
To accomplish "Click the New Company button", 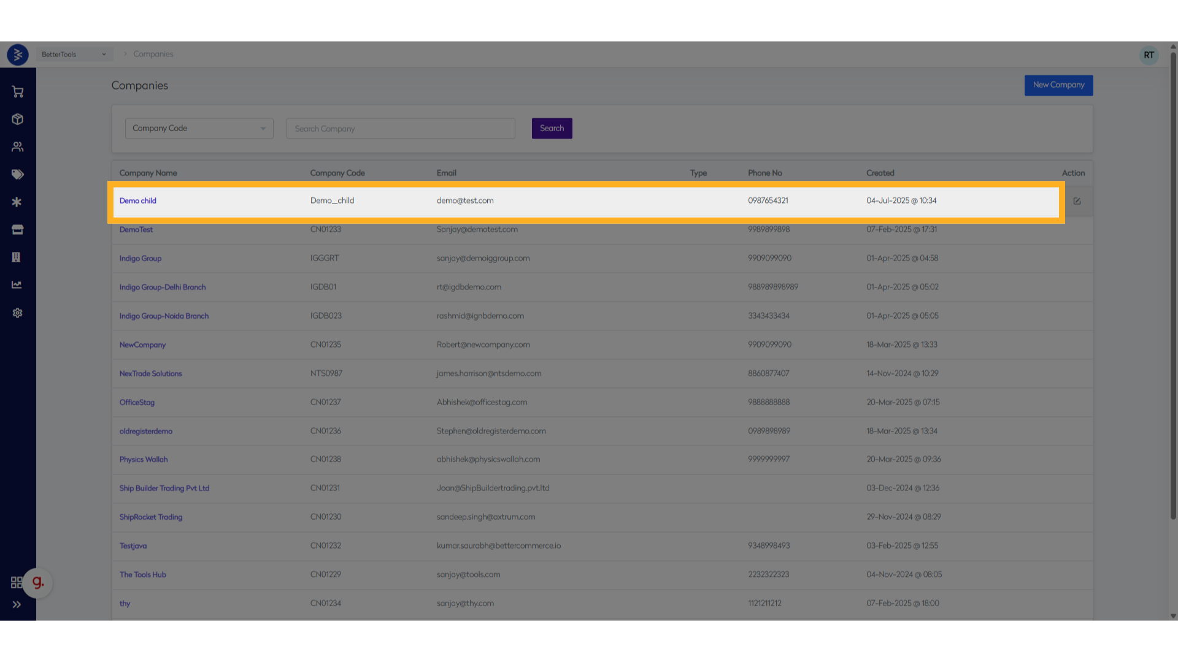I will pos(1058,85).
